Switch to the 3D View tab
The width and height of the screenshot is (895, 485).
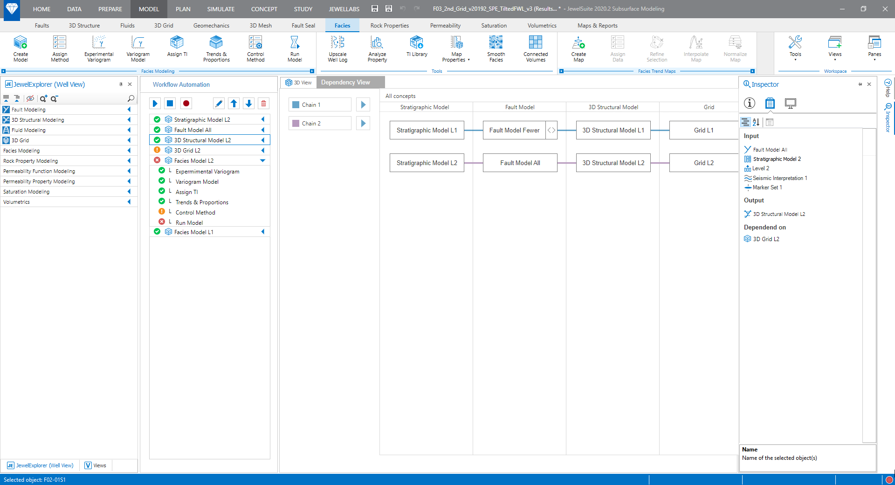coord(298,83)
